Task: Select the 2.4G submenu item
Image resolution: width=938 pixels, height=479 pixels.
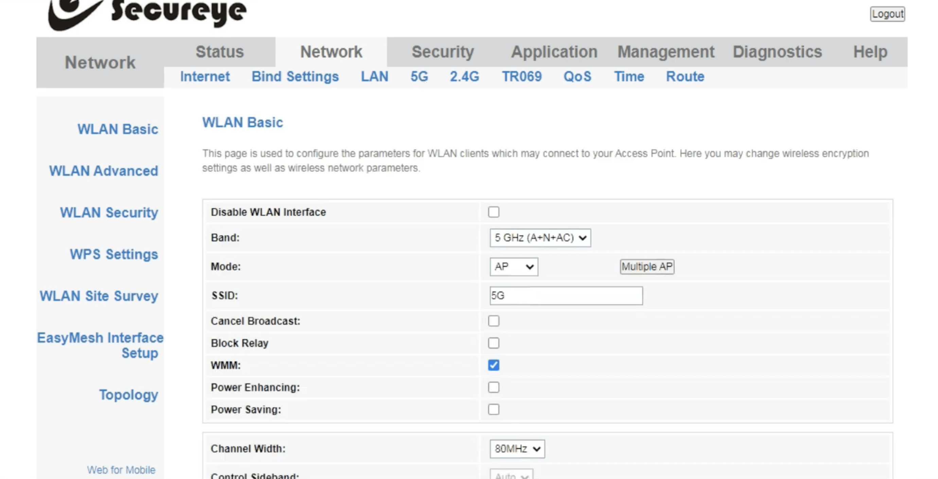Action: click(464, 76)
